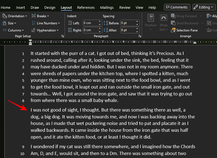The image size is (217, 158).
Task: Expand Bring Forward arrow
Action: click(x=201, y=16)
